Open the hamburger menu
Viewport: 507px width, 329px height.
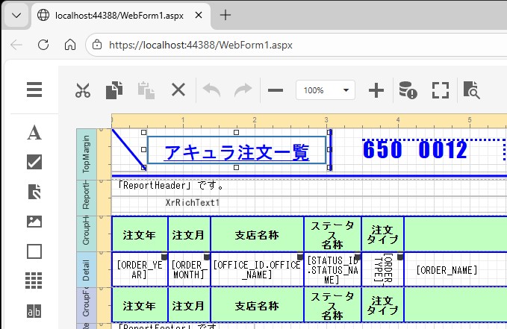[x=34, y=90]
